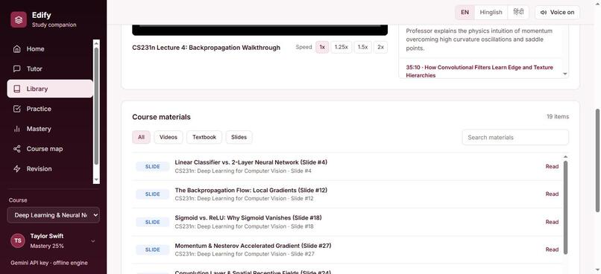This screenshot has height=274, width=601.
Task: Click title Momentum & Nesterov Accelerated Gradient
Action: tap(253, 246)
